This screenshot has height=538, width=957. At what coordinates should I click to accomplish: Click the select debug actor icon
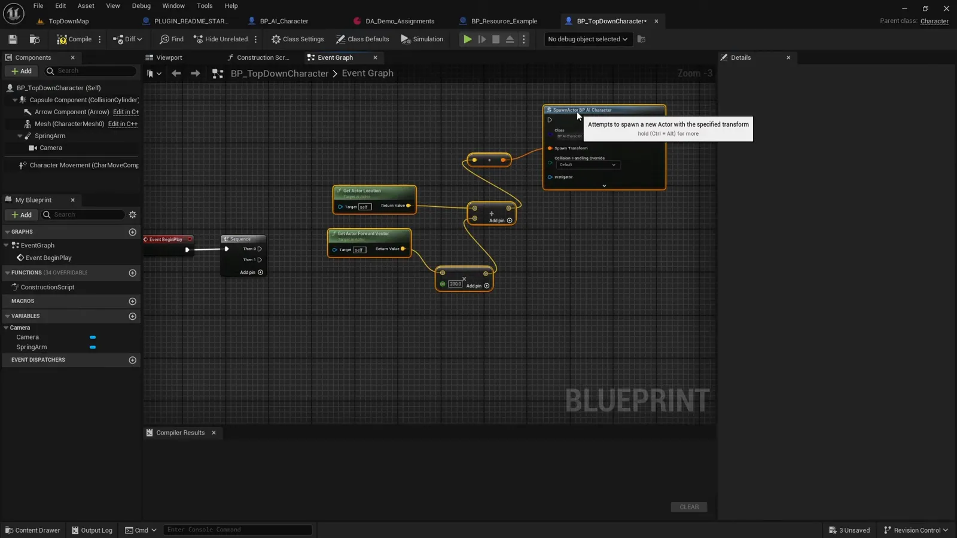click(641, 39)
